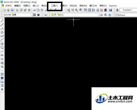This screenshot has width=137, height=110.
Task: Select the Zoom Window tool
Action: [76, 10]
